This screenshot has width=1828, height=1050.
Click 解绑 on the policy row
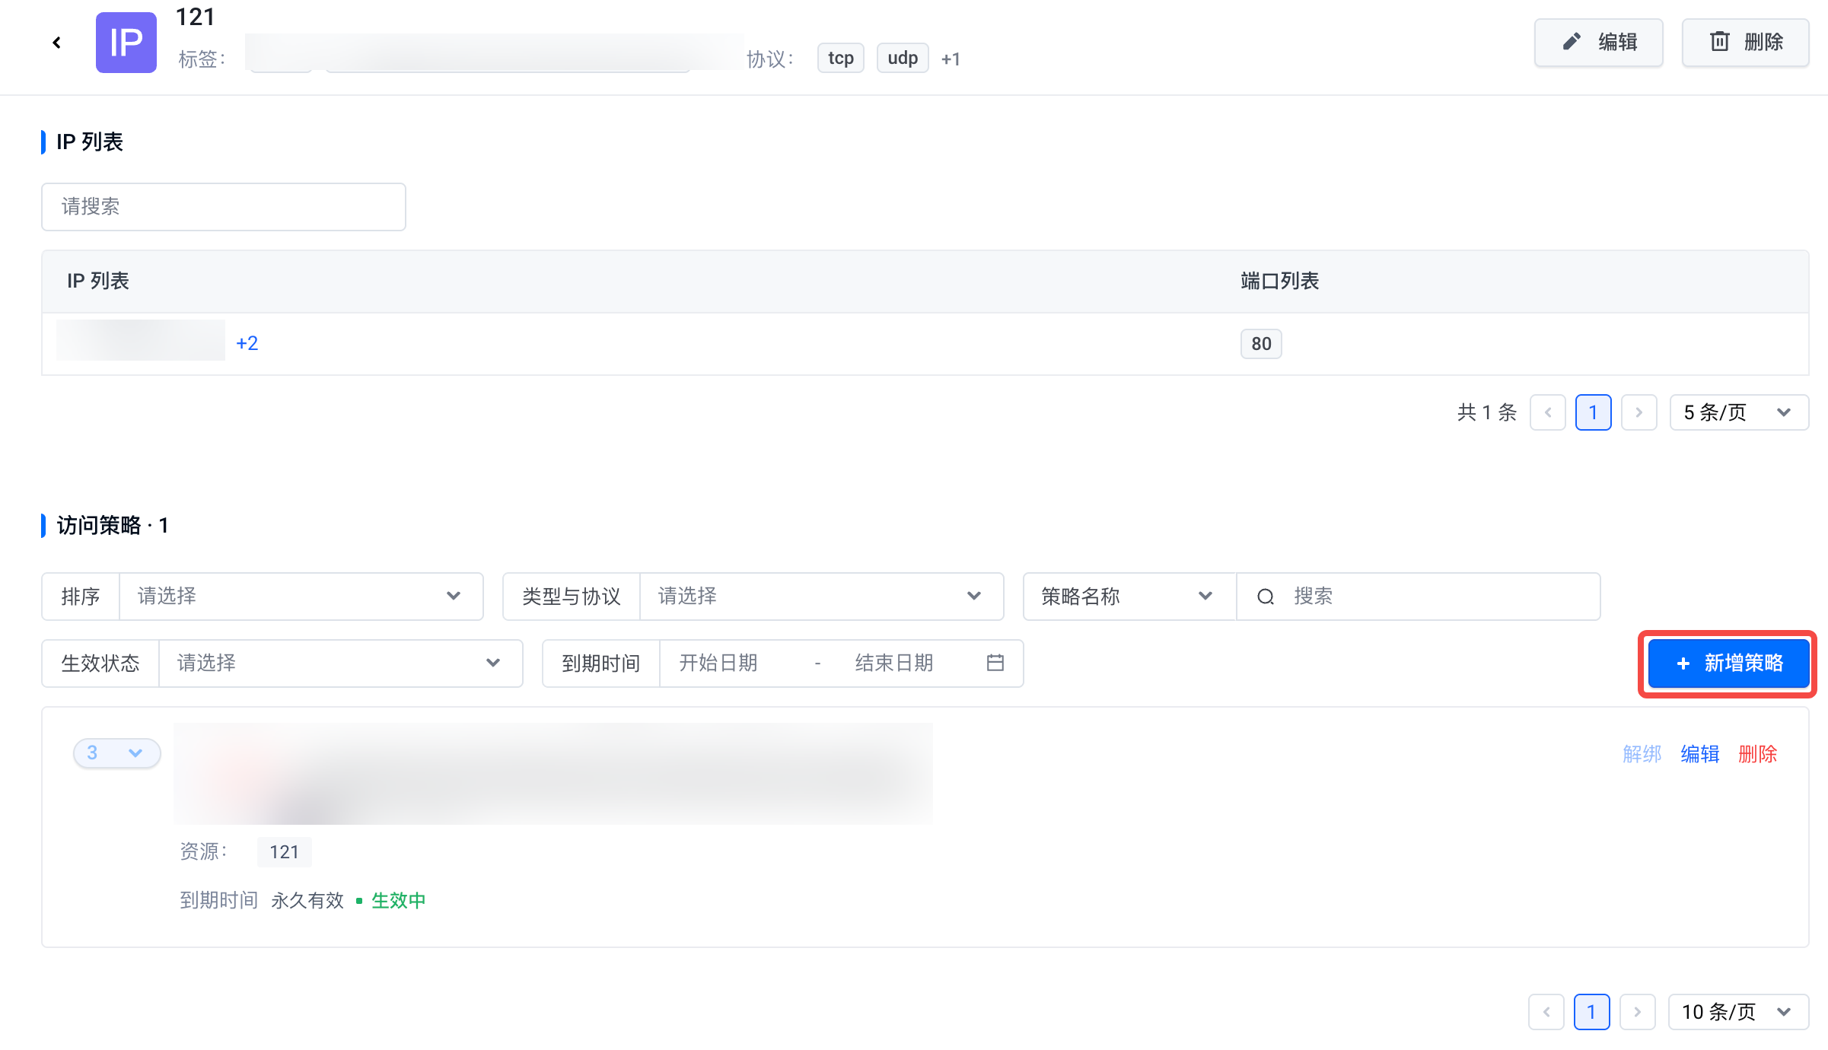(1642, 754)
